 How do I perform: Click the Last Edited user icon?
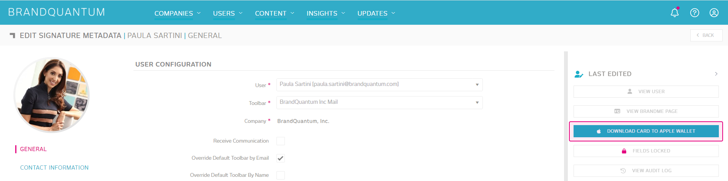coord(579,74)
